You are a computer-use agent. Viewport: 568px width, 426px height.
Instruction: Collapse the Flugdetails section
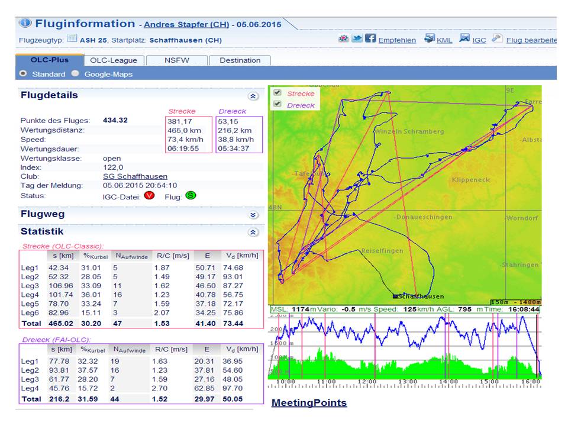tap(253, 96)
